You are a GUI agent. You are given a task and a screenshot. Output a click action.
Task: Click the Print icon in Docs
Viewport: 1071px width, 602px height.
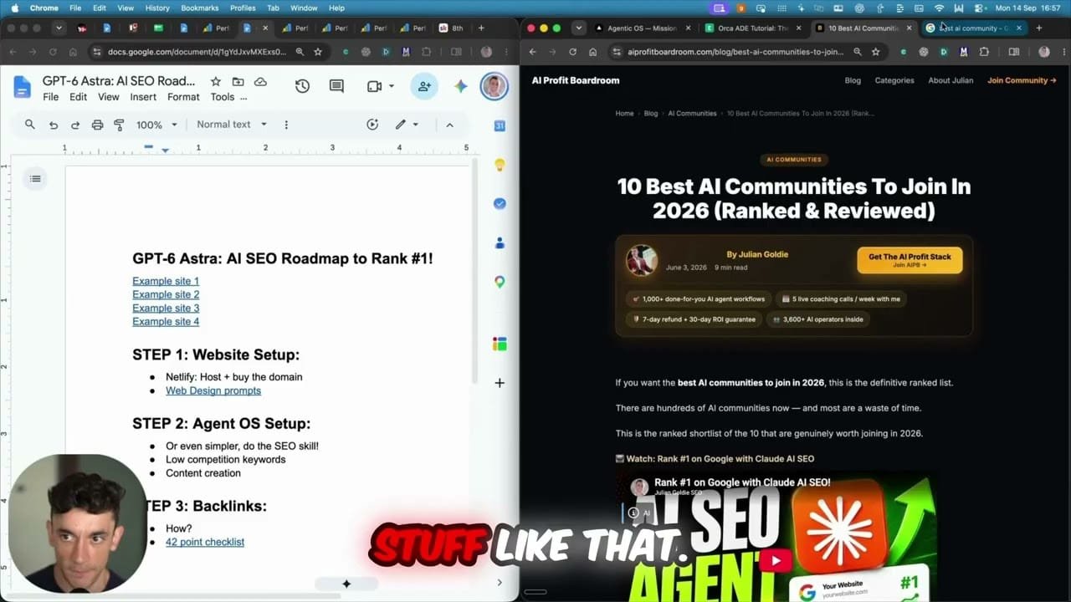click(97, 125)
